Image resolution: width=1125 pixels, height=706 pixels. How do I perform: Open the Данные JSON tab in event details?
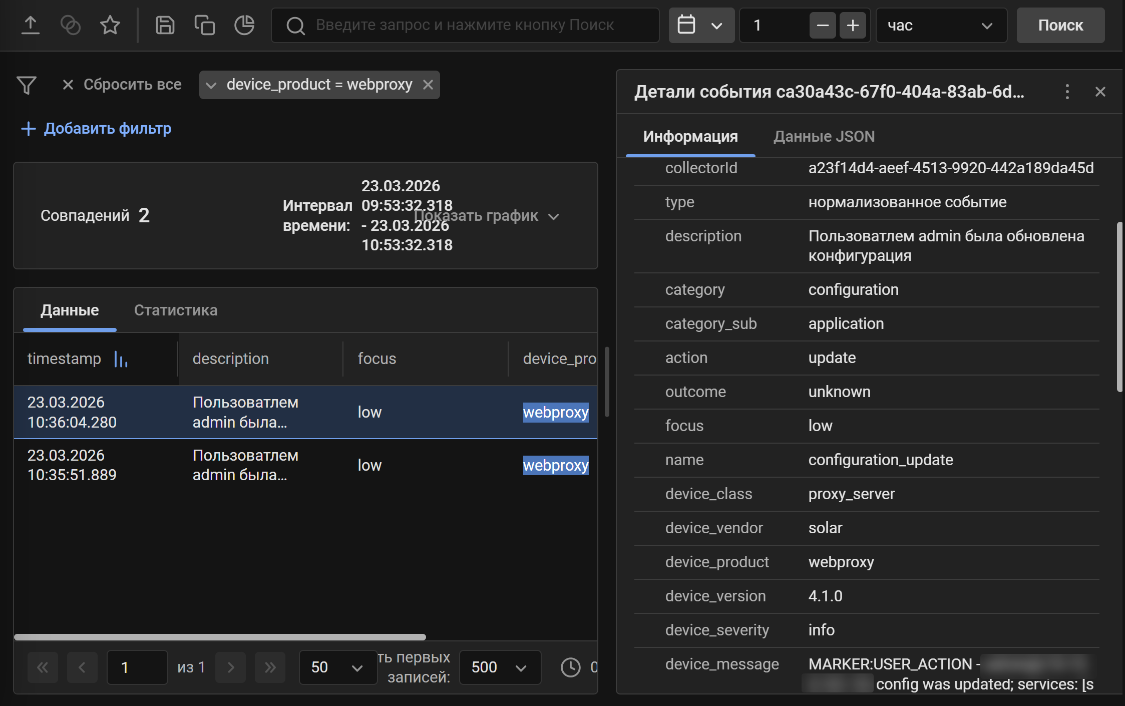click(x=824, y=136)
